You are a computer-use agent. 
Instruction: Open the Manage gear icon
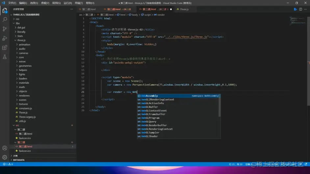5,157
